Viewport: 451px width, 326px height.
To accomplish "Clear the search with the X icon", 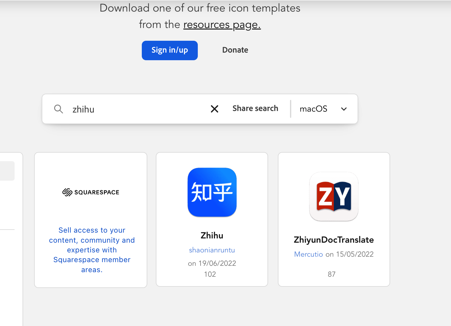I will (x=215, y=109).
